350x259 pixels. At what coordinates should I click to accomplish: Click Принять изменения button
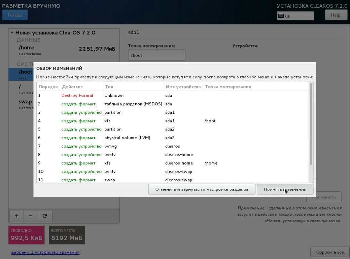click(285, 189)
